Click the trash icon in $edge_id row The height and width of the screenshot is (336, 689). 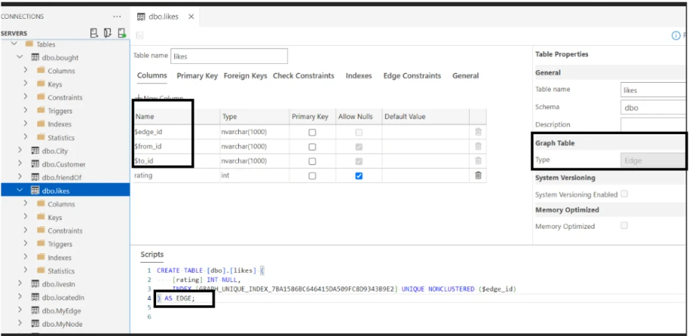click(x=478, y=132)
